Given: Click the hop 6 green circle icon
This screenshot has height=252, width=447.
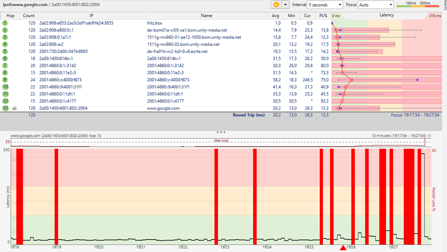Looking at the screenshot, I should (5, 58).
